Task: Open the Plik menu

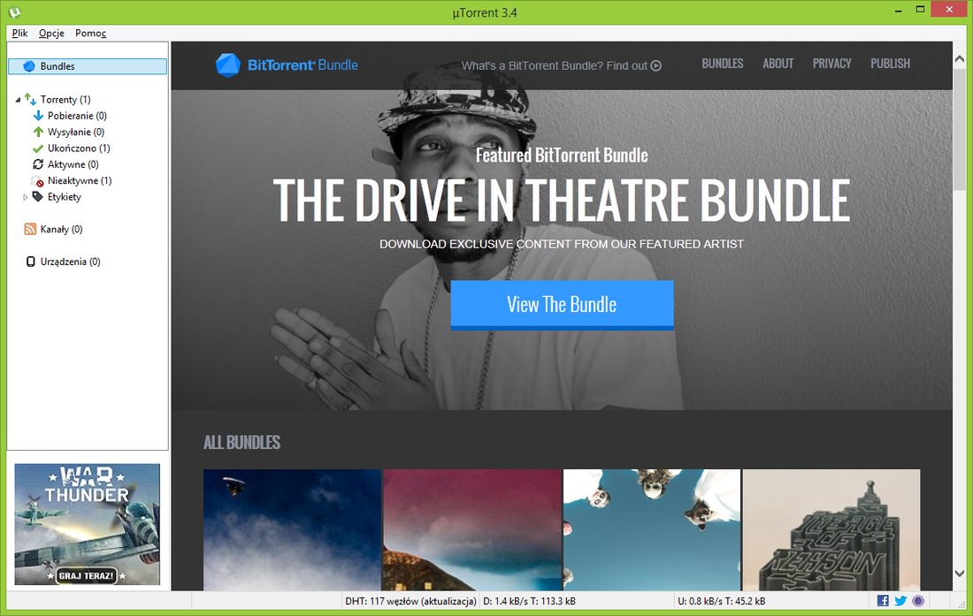Action: (x=19, y=33)
